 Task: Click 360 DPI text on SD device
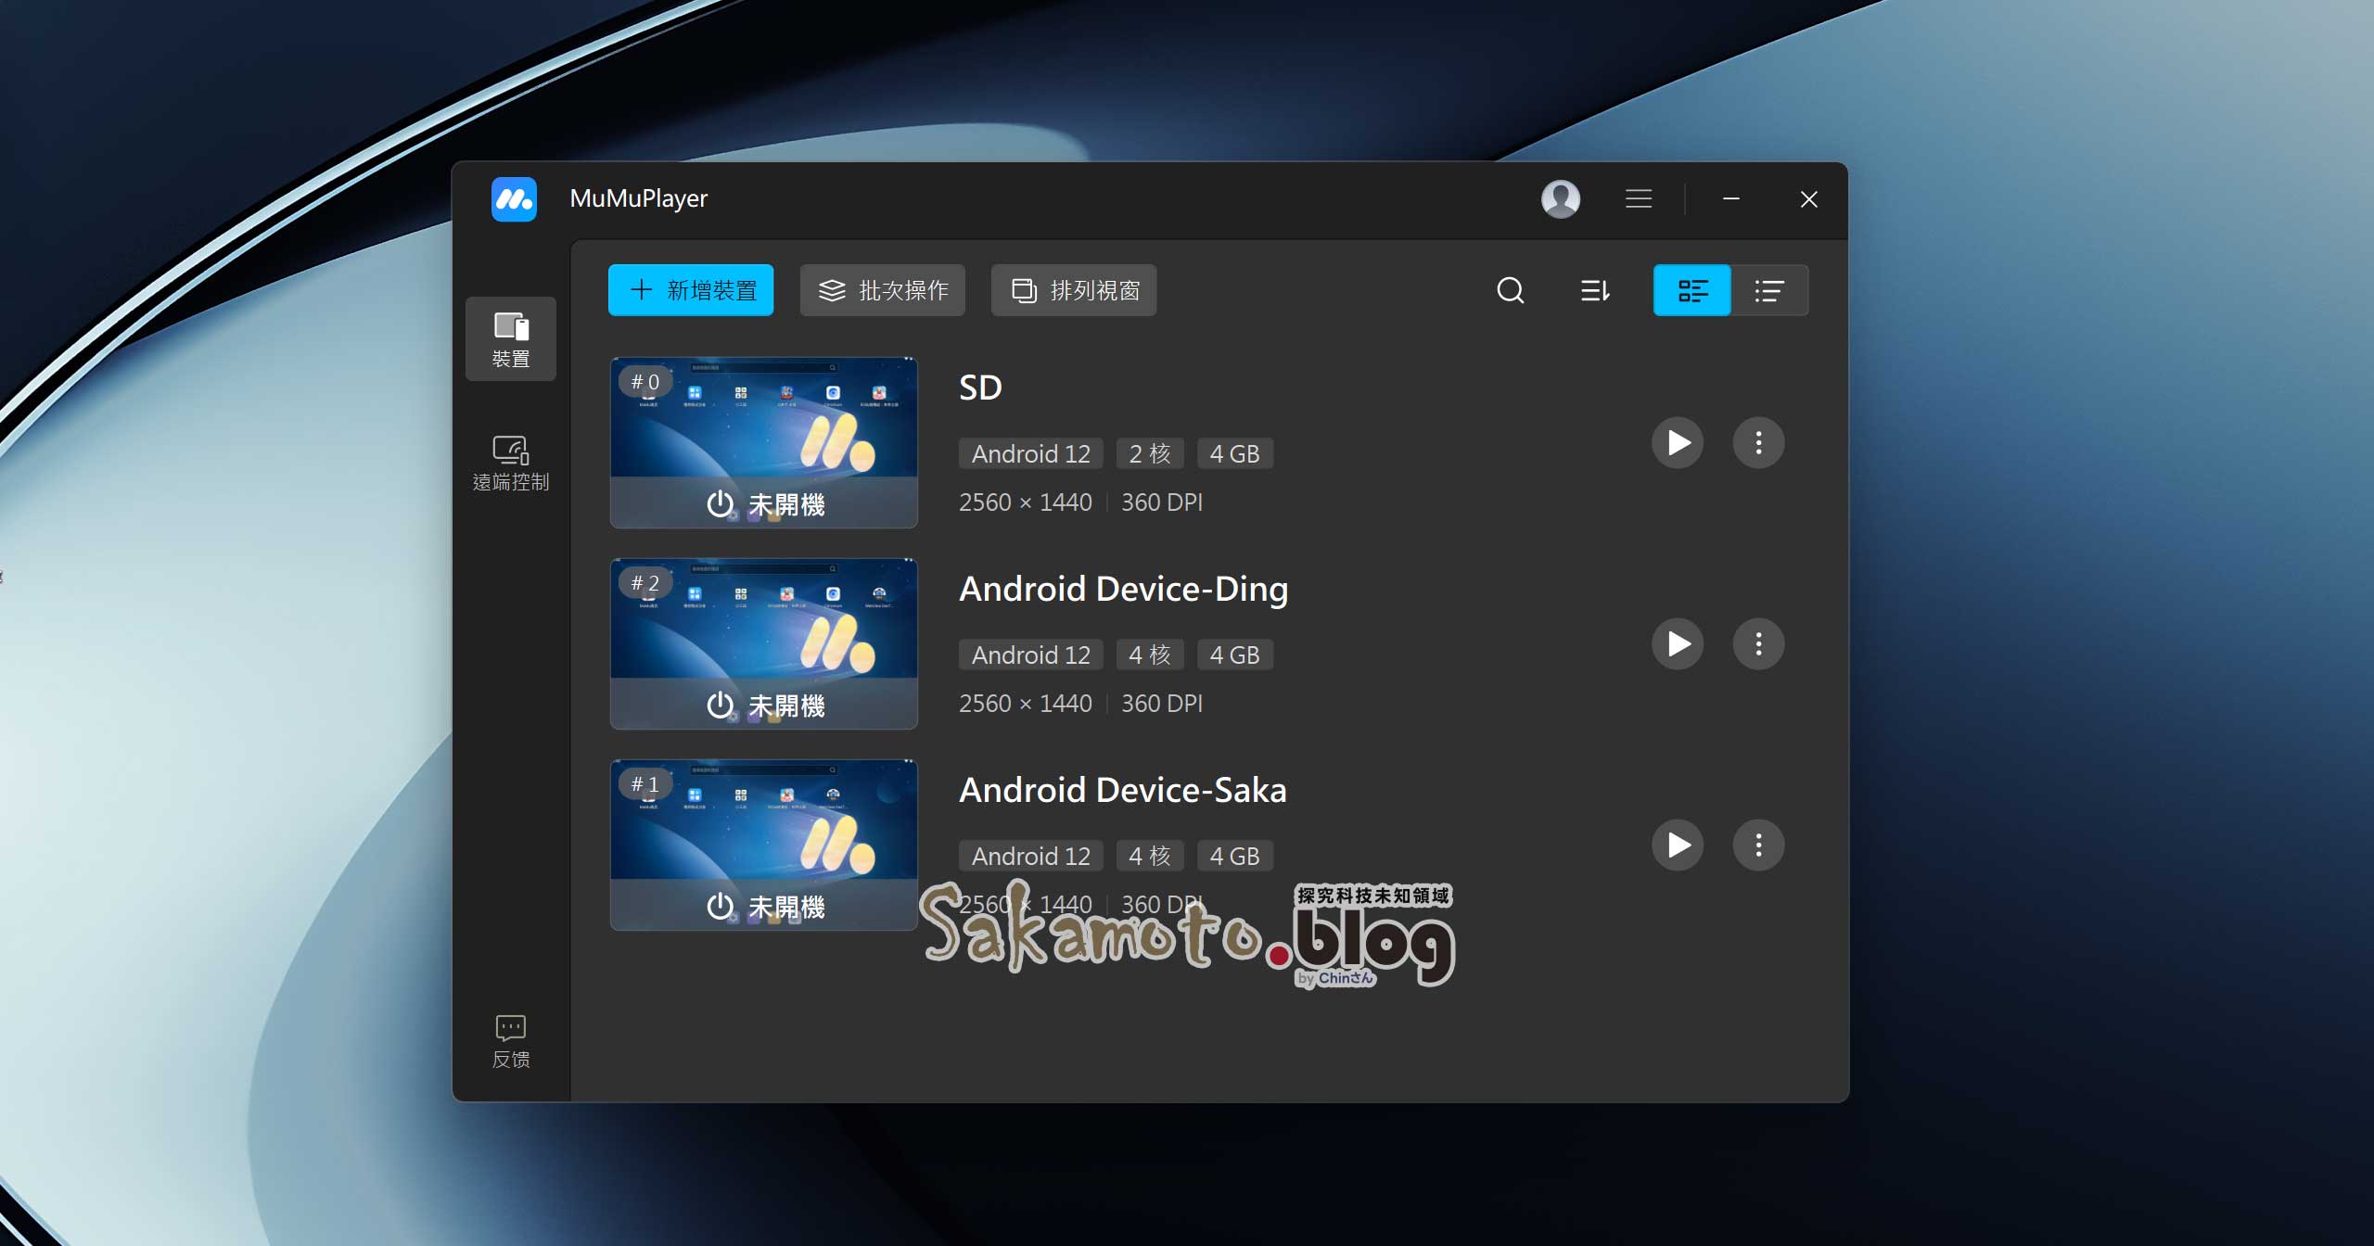[x=1162, y=502]
